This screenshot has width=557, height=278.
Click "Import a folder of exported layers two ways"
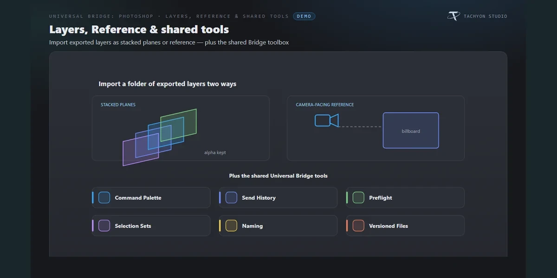pos(168,84)
